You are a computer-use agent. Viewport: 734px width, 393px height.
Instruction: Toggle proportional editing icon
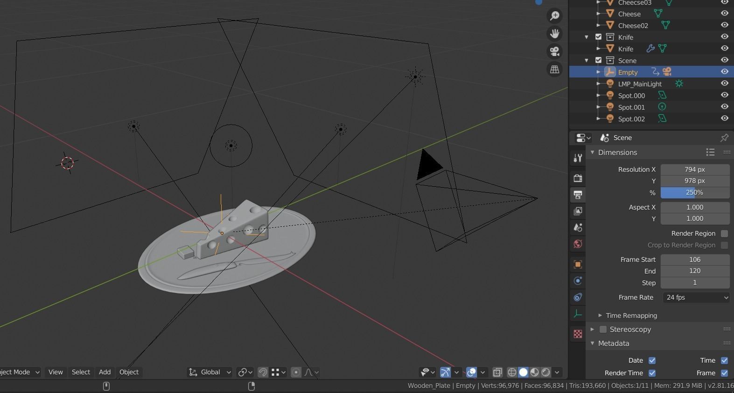pyautogui.click(x=296, y=372)
